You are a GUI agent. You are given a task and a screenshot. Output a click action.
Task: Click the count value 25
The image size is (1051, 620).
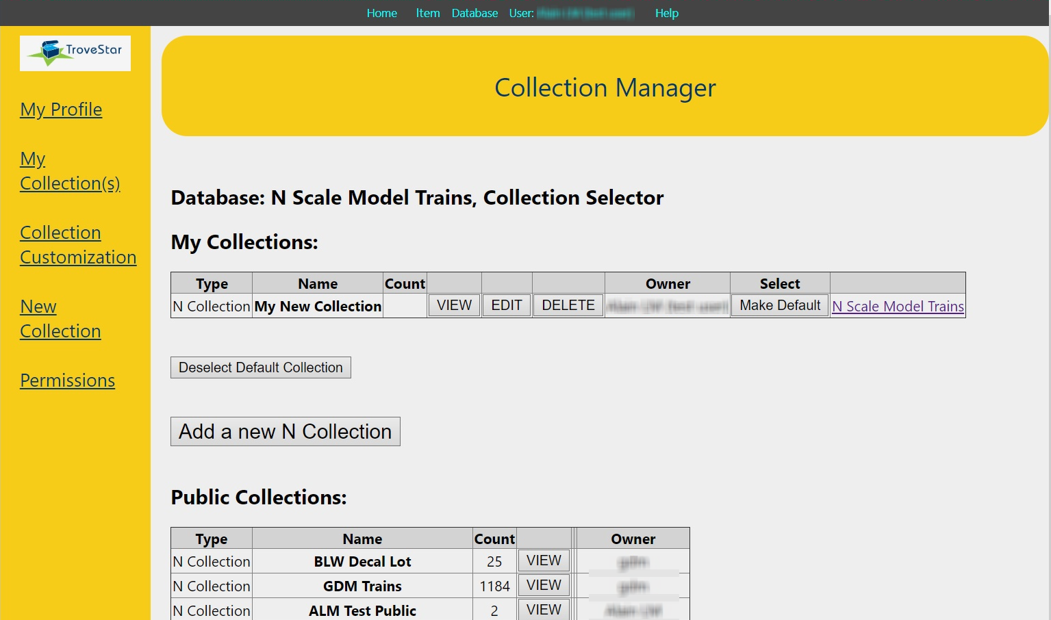point(494,561)
